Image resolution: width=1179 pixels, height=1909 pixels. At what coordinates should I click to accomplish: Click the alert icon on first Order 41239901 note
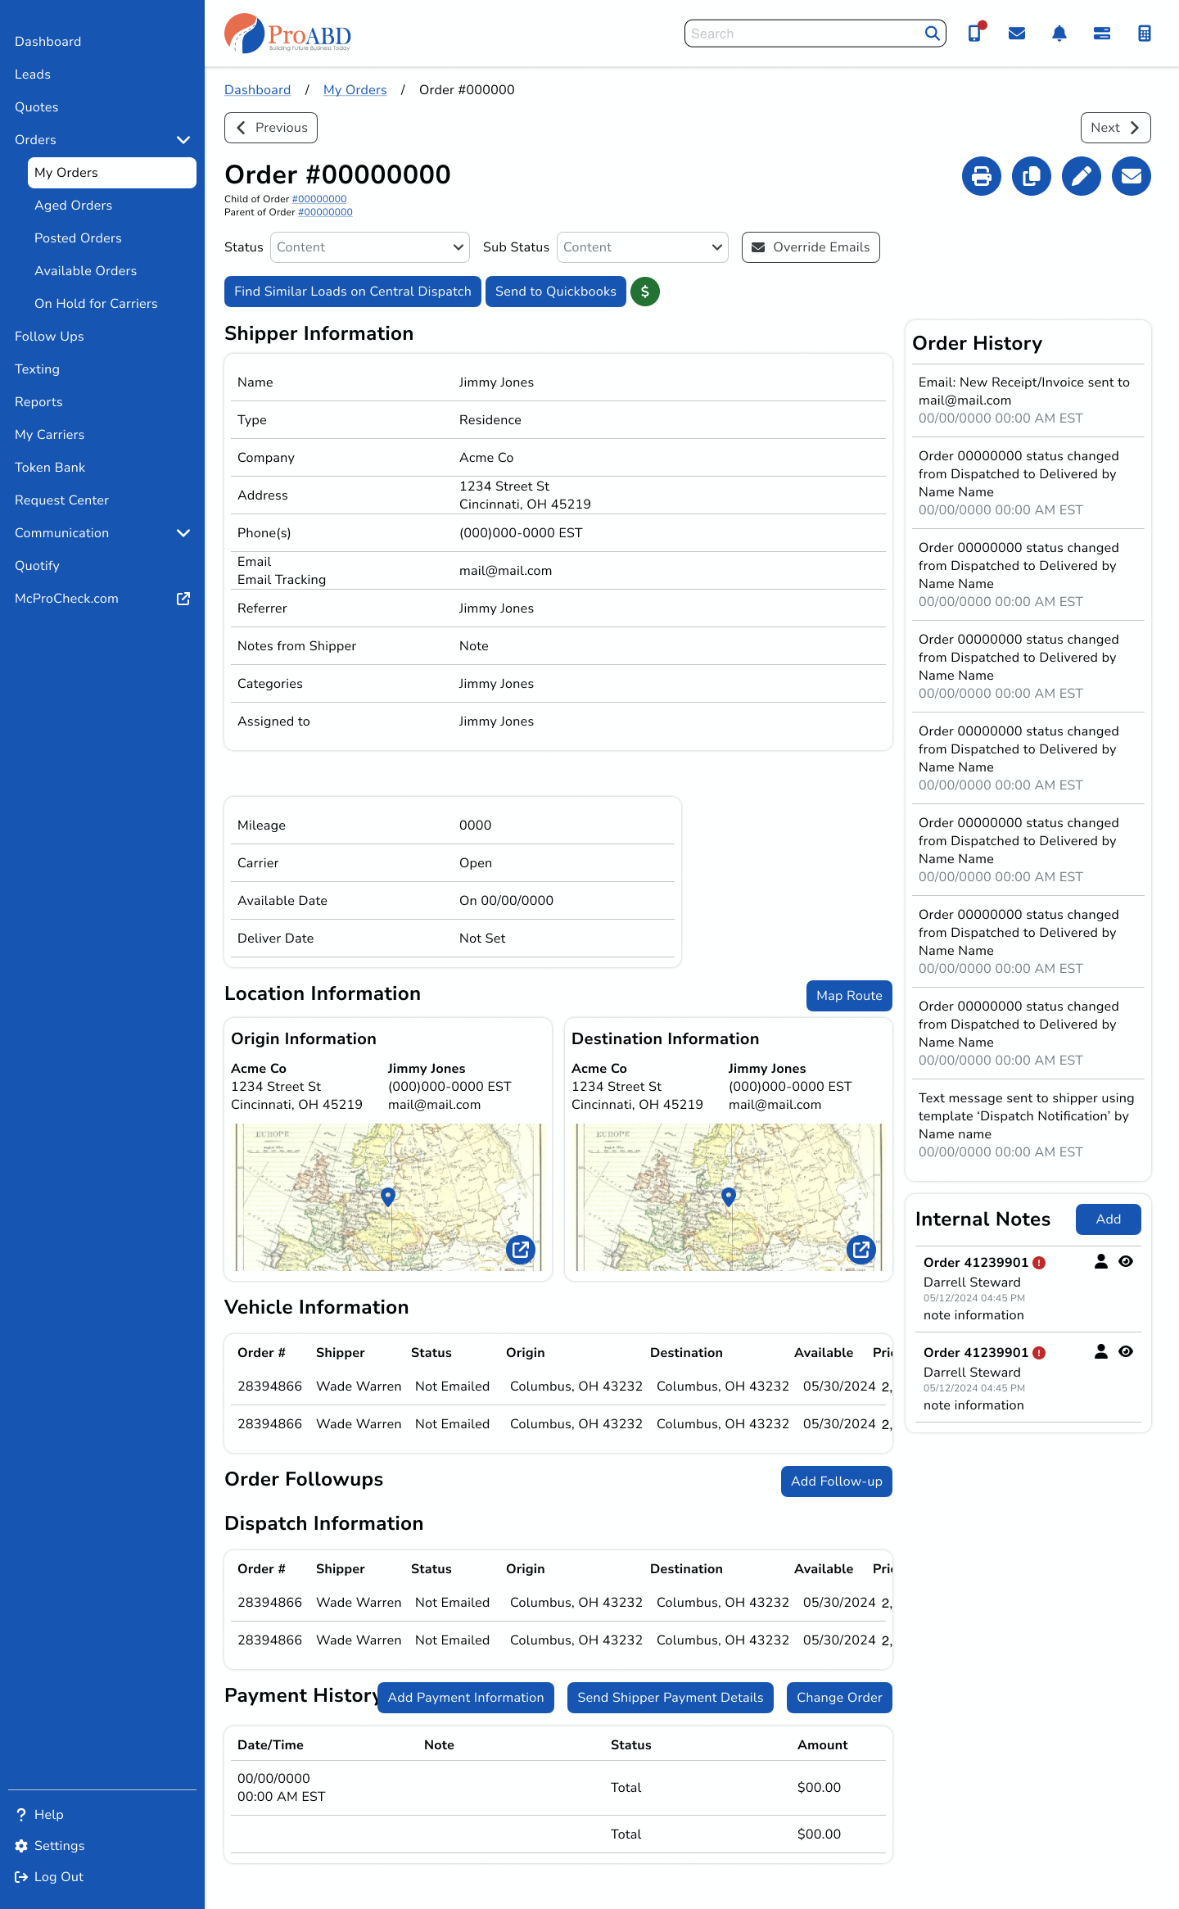point(1039,1263)
